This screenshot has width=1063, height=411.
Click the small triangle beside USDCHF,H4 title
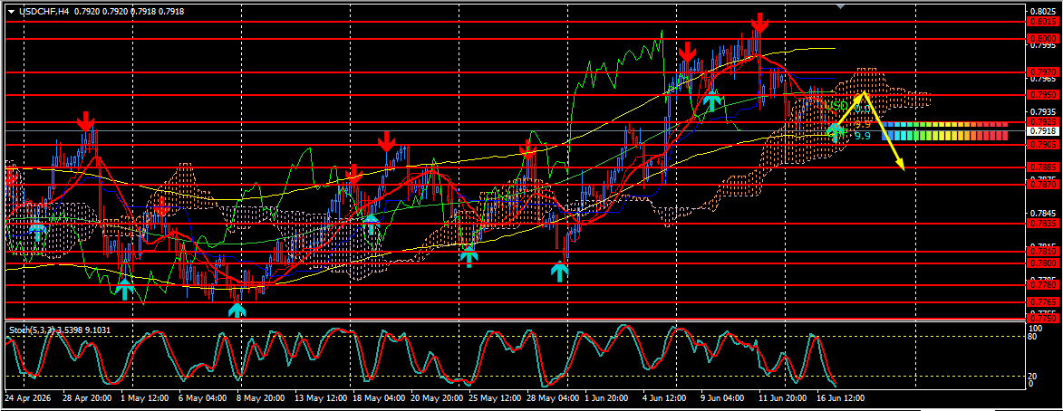[x=11, y=12]
